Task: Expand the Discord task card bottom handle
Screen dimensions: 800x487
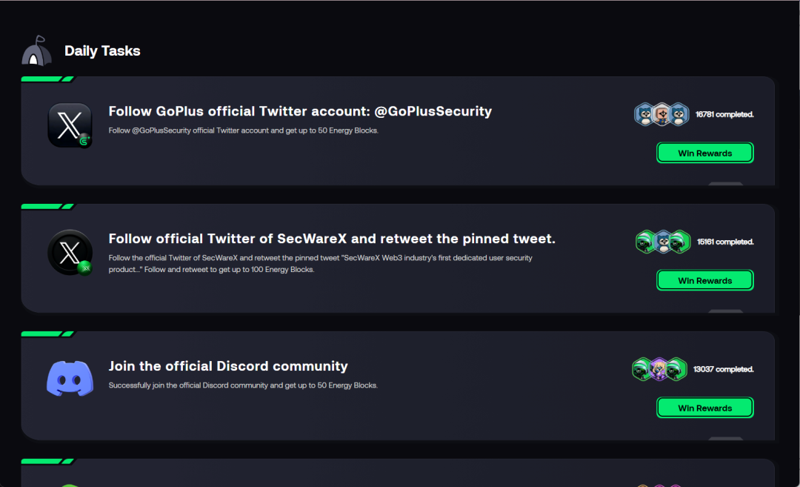Action: pos(725,438)
